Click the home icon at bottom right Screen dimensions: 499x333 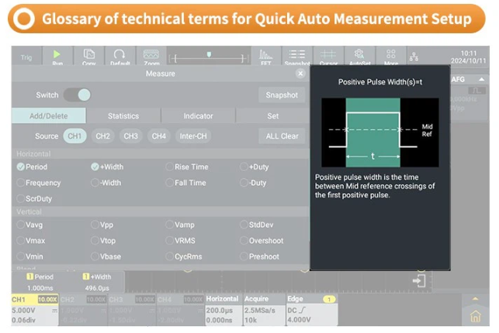(x=476, y=316)
